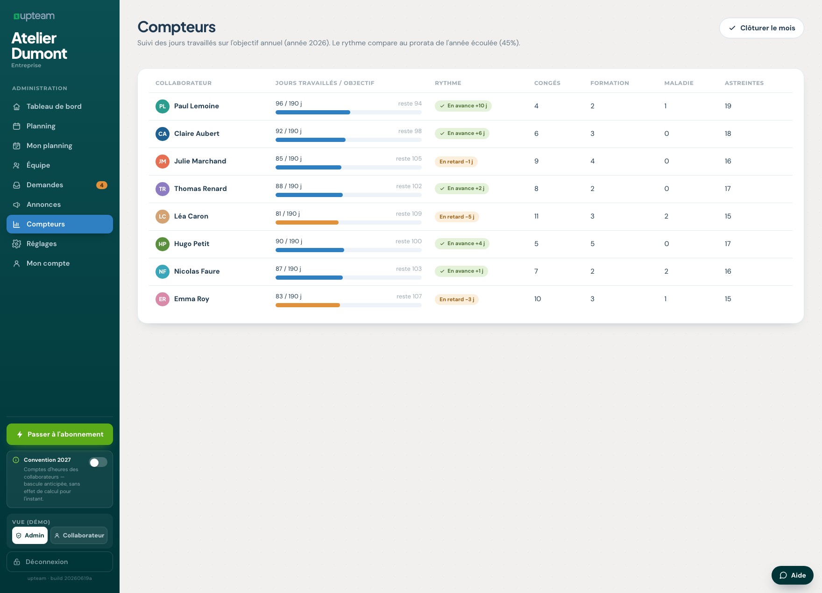
Task: Go to the Réglages page
Action: (x=60, y=244)
